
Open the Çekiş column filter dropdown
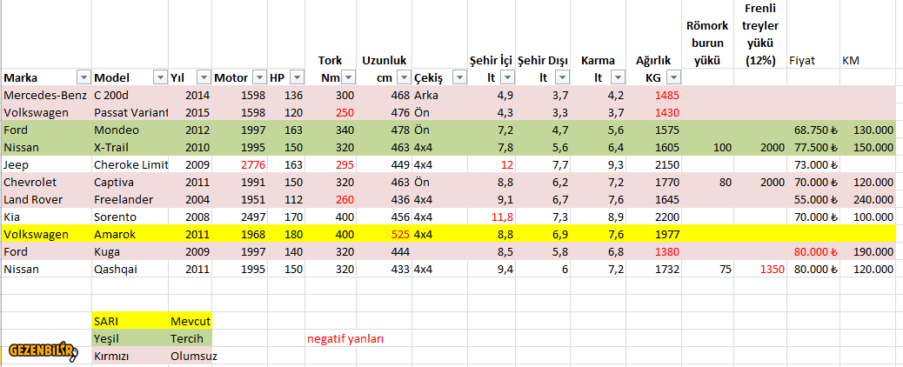(x=459, y=77)
